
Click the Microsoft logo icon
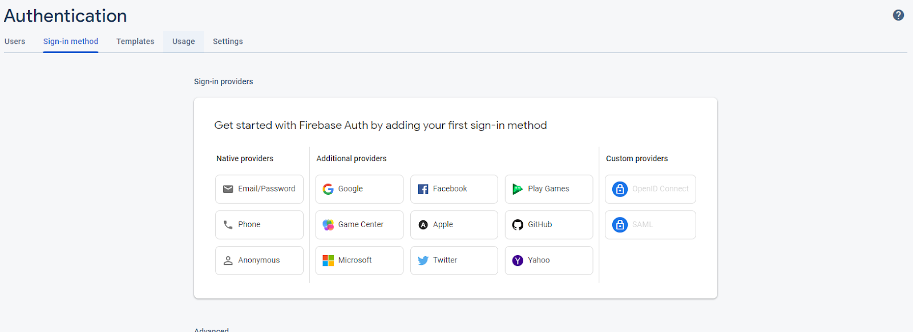[x=328, y=260]
